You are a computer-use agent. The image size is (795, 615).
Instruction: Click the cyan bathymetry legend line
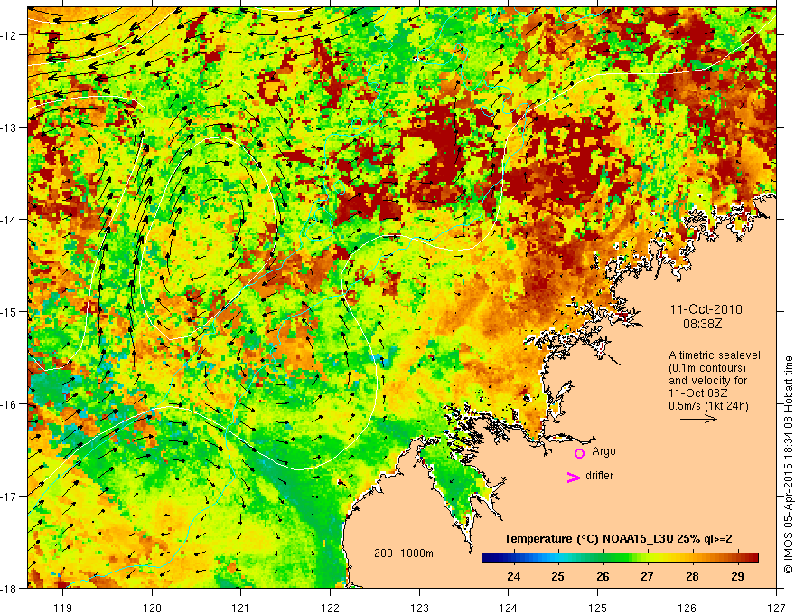392,563
